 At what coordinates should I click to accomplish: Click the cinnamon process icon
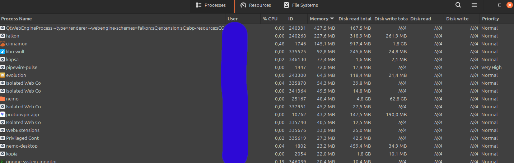coord(3,44)
